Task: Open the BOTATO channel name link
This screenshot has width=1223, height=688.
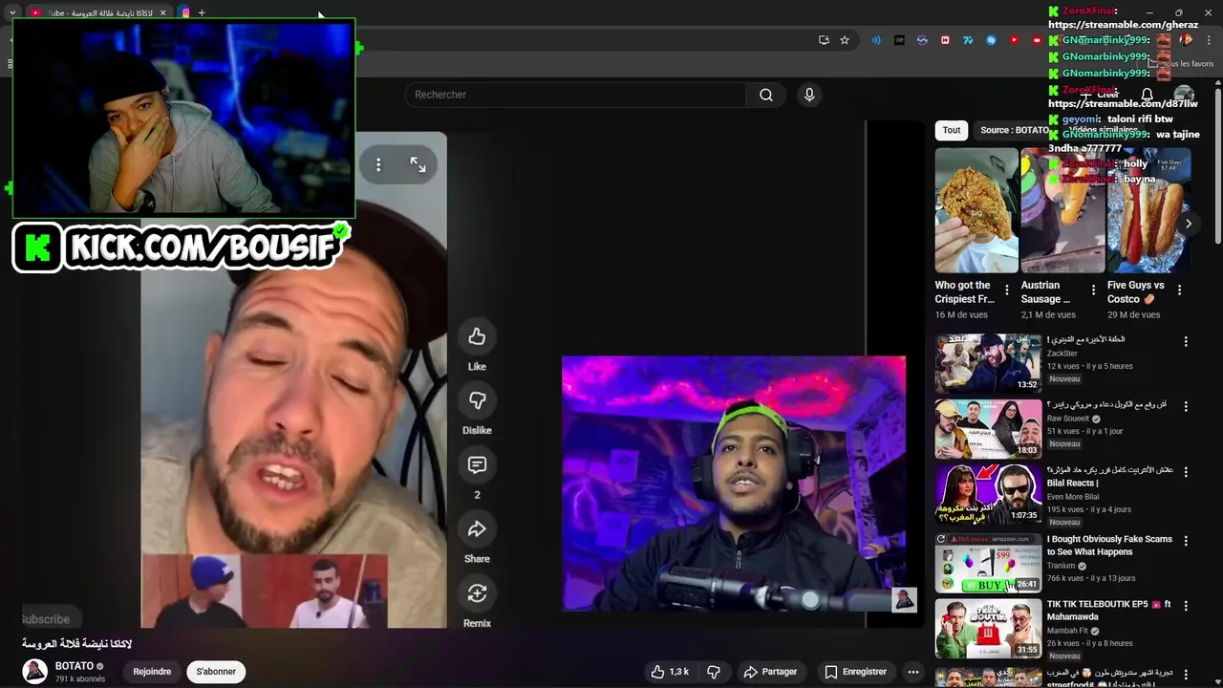Action: coord(75,666)
